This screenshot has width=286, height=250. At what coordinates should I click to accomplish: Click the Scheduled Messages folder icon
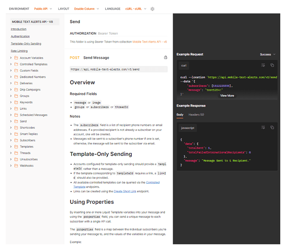16,115
